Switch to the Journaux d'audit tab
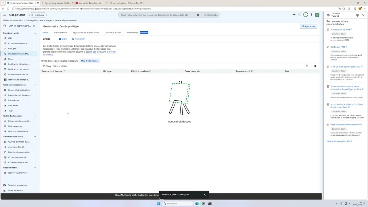 113,33
